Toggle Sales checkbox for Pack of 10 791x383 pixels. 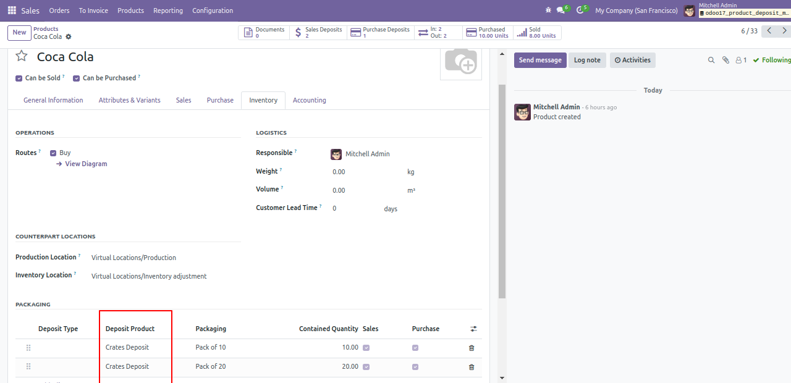pos(366,348)
